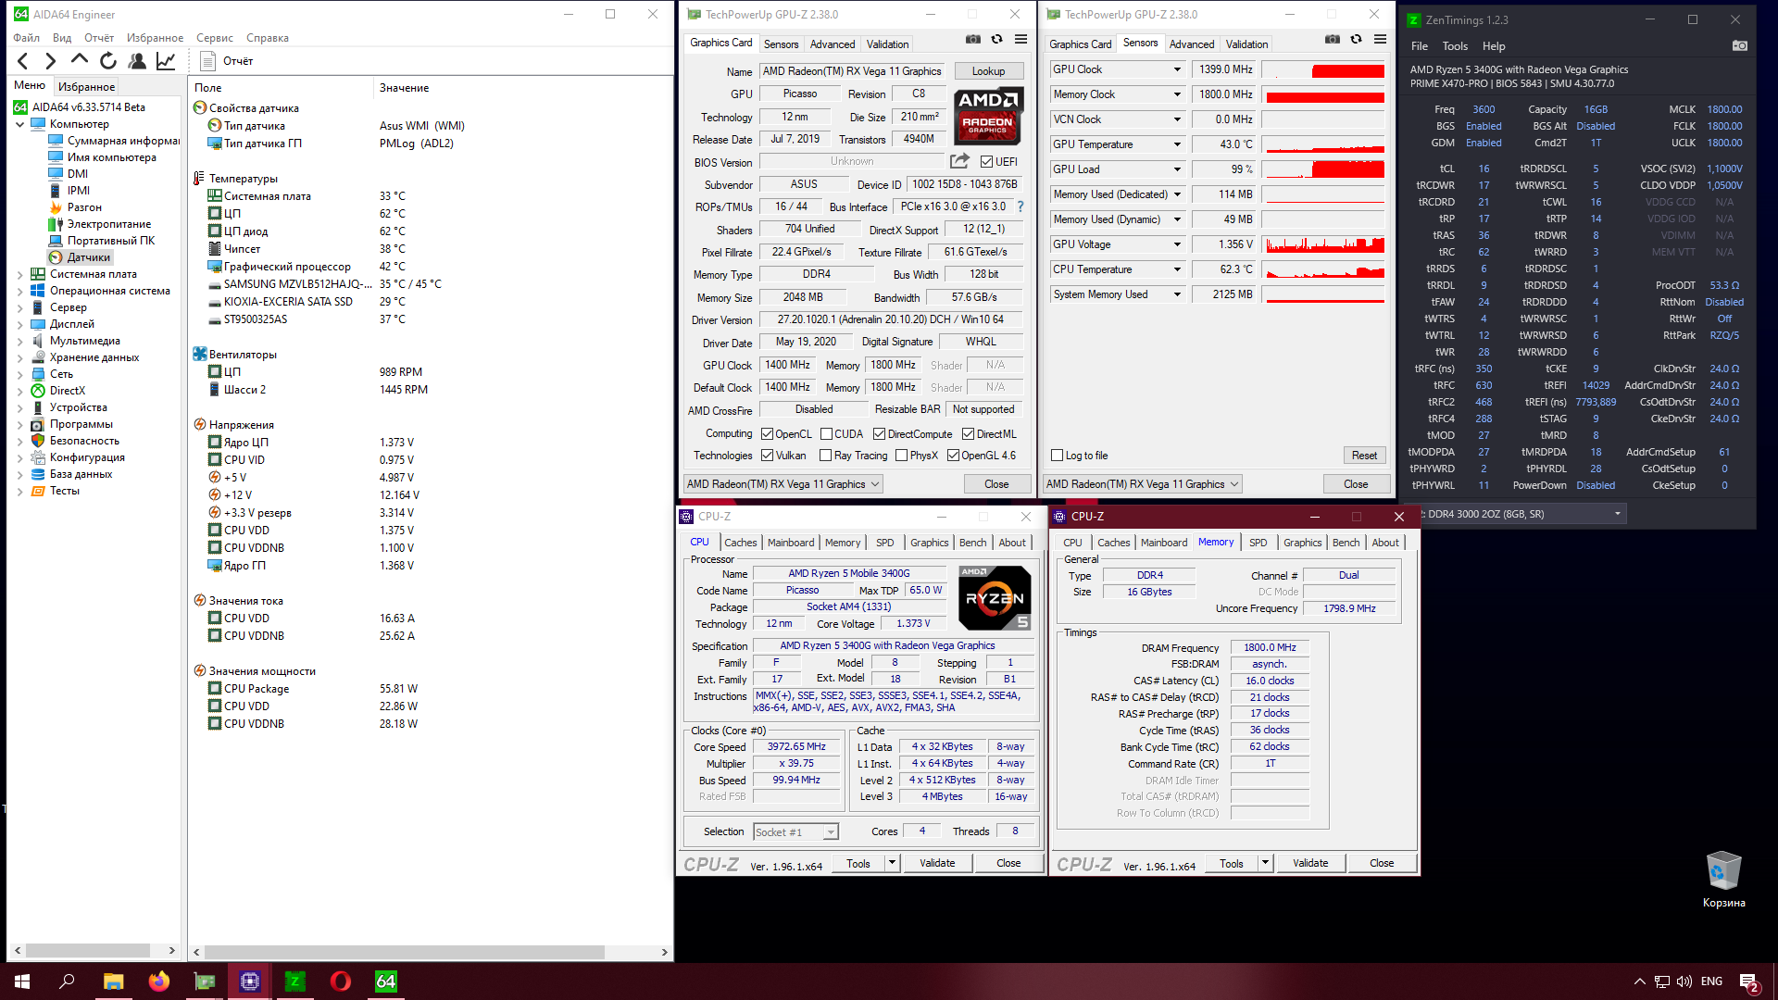Enable the Log to file checkbox
The image size is (1778, 1000).
pyautogui.click(x=1057, y=456)
